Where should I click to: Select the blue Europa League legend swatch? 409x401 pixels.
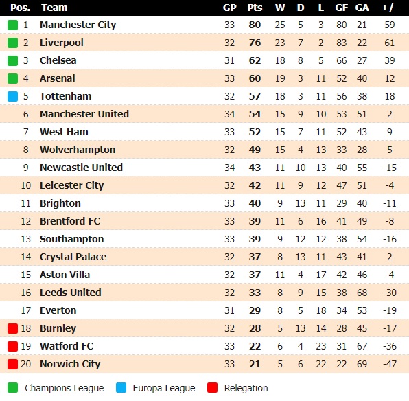click(121, 388)
